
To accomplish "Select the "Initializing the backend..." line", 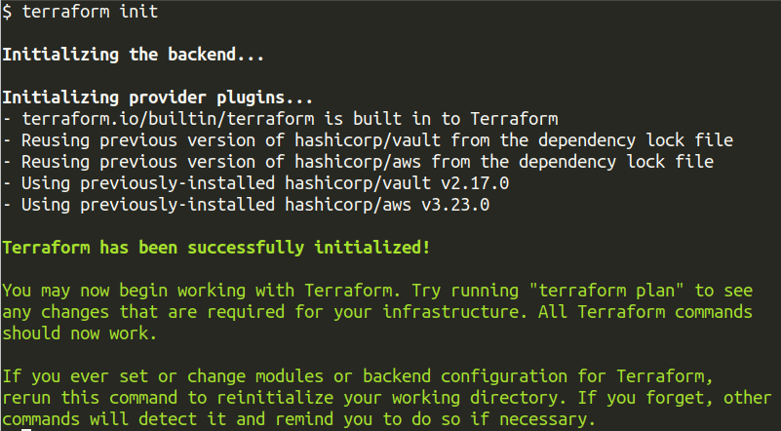I will [134, 56].
